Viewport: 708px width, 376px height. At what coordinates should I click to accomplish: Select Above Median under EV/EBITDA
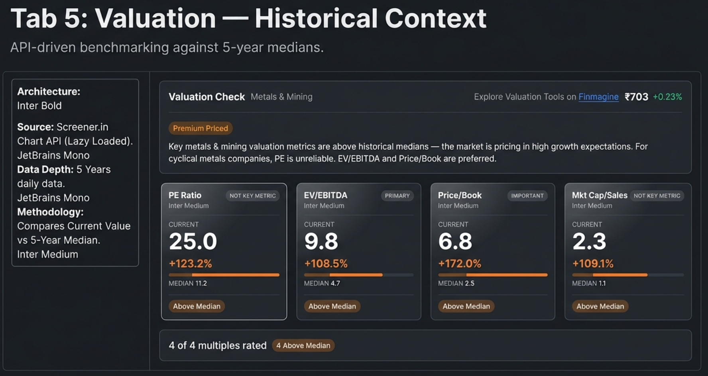(x=332, y=306)
